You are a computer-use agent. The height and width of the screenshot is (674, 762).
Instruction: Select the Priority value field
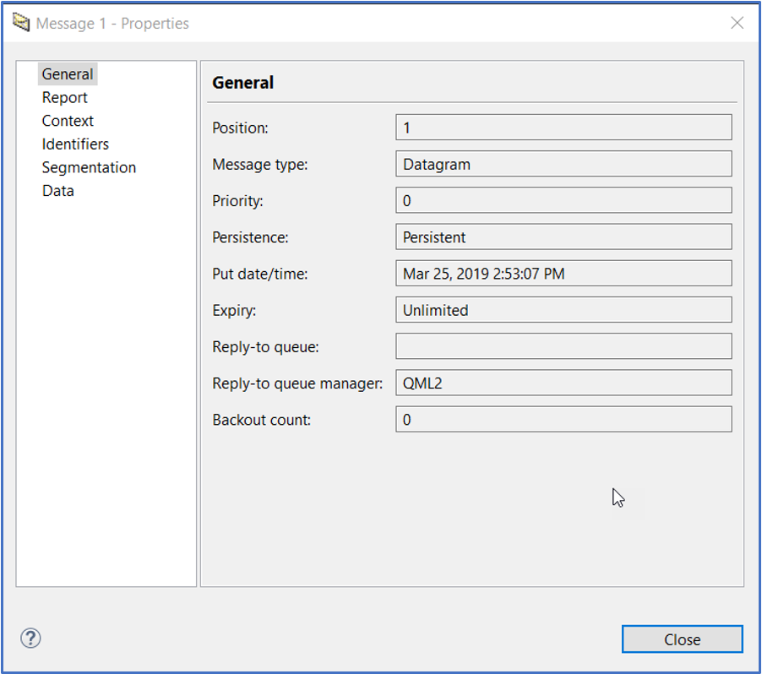pos(563,201)
